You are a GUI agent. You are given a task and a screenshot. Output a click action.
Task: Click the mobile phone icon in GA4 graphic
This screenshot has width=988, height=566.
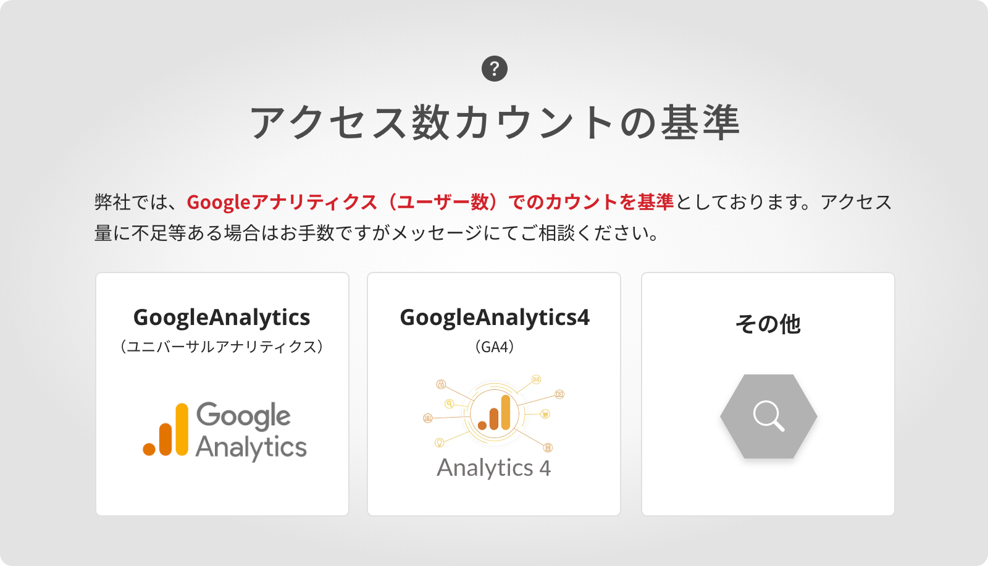pos(548,447)
